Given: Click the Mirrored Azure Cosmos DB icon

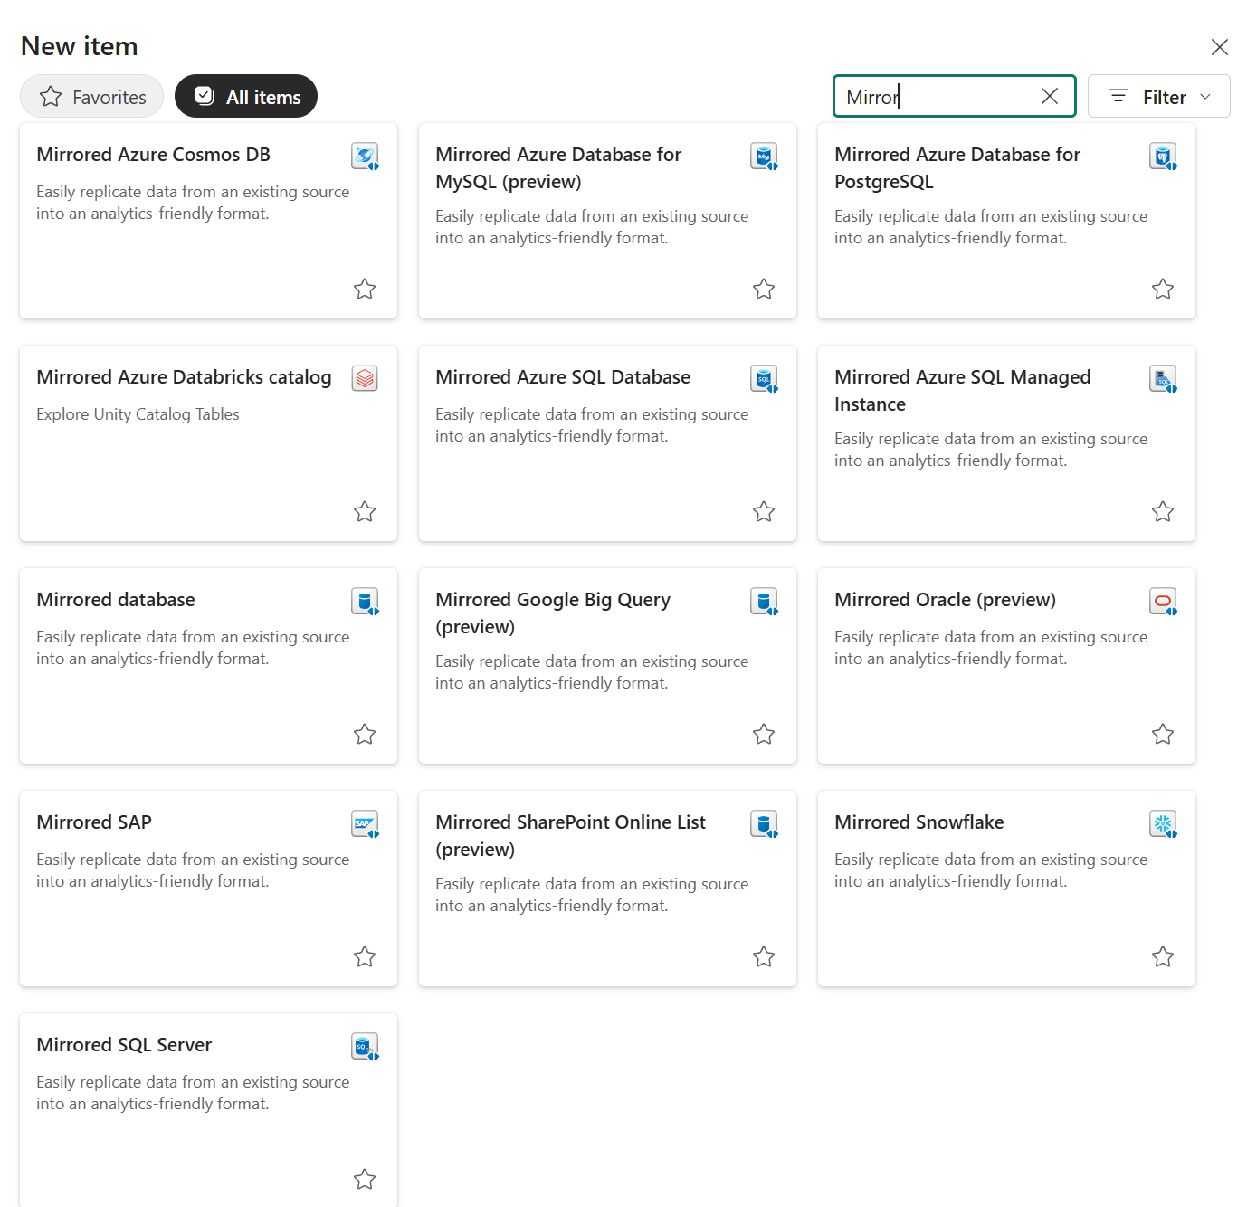Looking at the screenshot, I should click(x=365, y=157).
